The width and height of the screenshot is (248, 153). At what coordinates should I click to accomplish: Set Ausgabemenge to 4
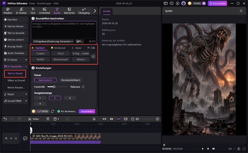click(x=40, y=104)
